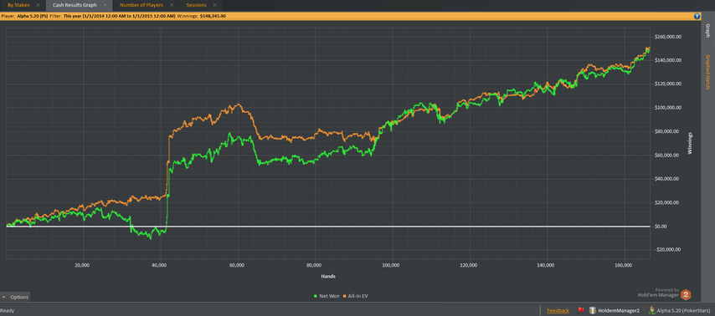Screen dimensions: 715x316
Task: Expand the Options panel
Action: click(x=16, y=297)
